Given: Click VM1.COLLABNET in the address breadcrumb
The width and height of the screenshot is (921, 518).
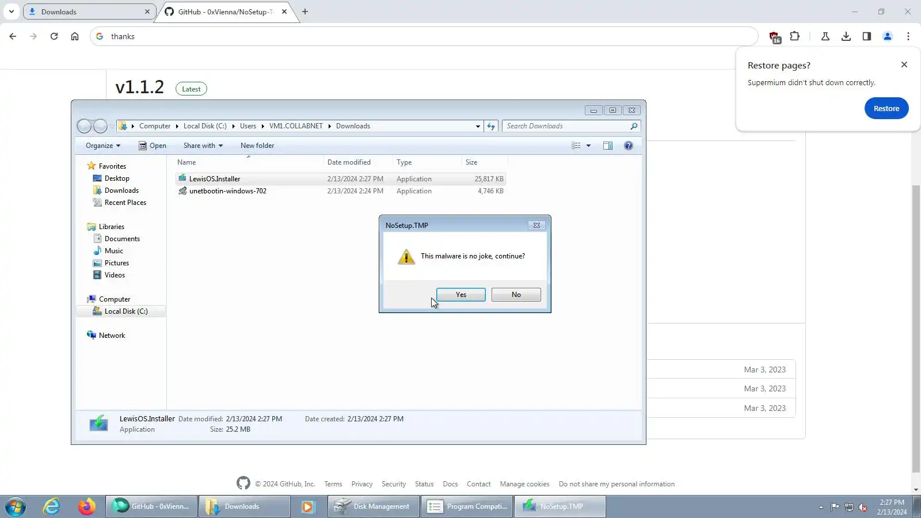Looking at the screenshot, I should coord(296,126).
